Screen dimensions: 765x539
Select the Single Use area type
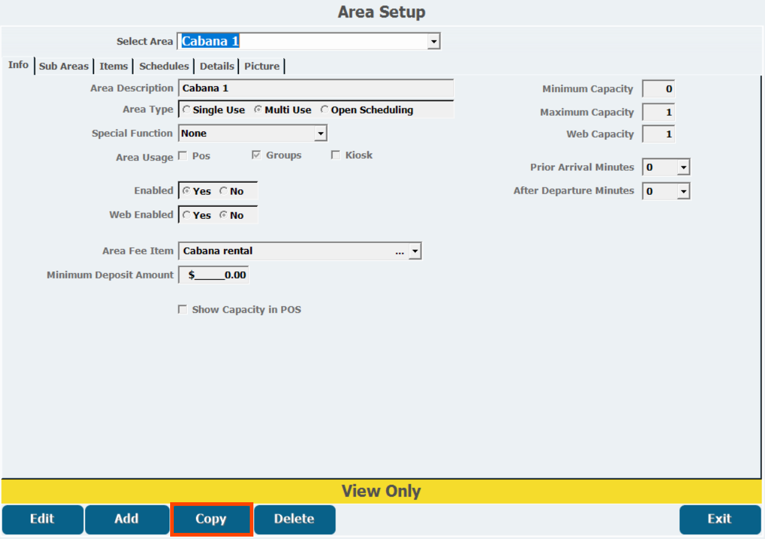point(187,110)
